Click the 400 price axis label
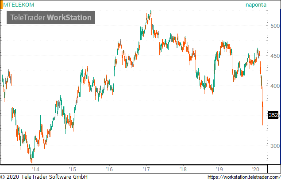This screenshot has height=181, width=281. point(275,86)
